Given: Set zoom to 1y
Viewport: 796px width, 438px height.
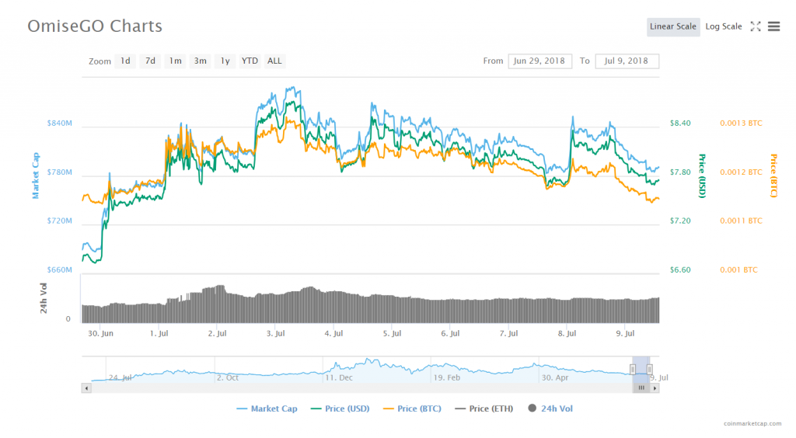Looking at the screenshot, I should click(225, 61).
